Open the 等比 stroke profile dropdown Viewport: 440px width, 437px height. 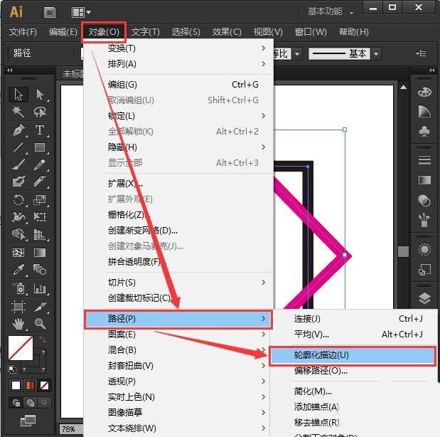[297, 53]
